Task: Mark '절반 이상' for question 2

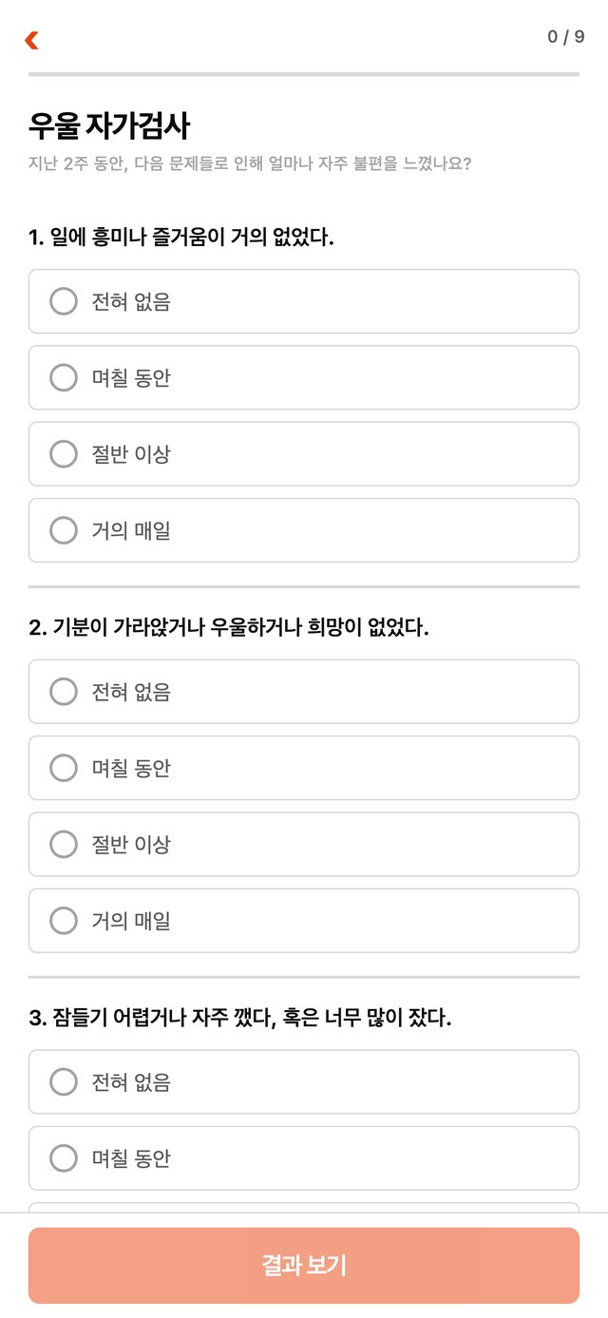Action: tap(304, 844)
